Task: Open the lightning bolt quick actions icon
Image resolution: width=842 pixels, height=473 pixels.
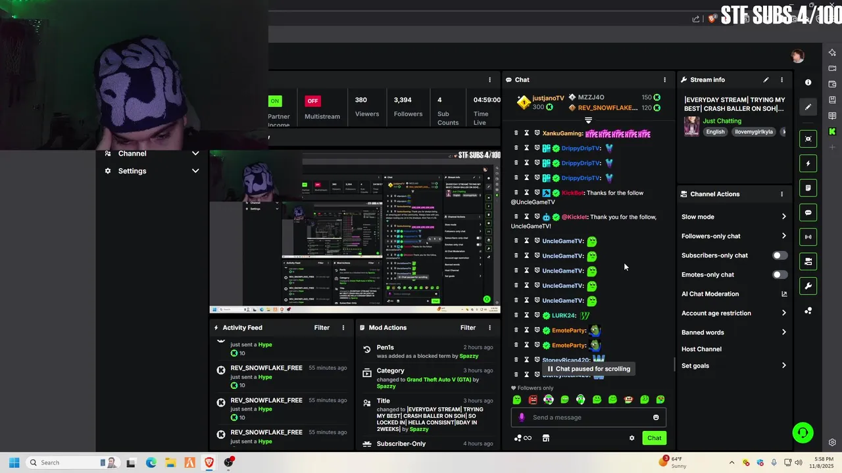Action: pyautogui.click(x=808, y=164)
